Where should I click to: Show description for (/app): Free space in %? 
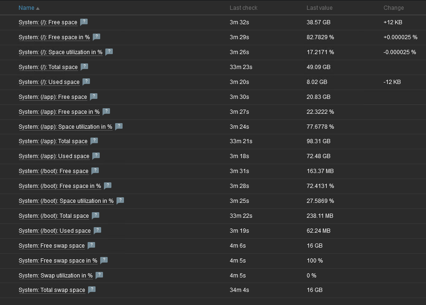click(x=106, y=111)
